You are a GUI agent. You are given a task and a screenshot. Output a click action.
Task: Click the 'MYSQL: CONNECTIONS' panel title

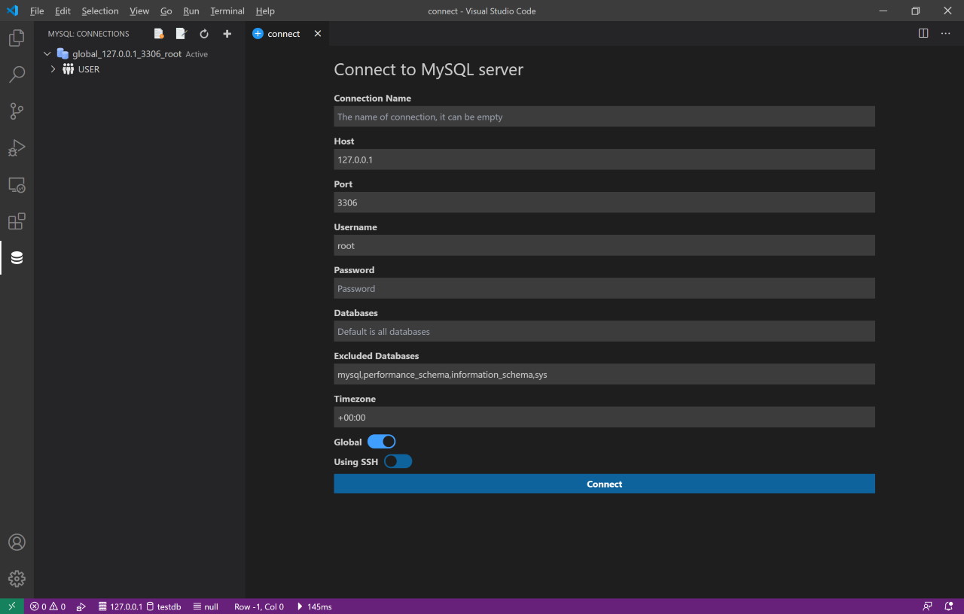coord(88,34)
